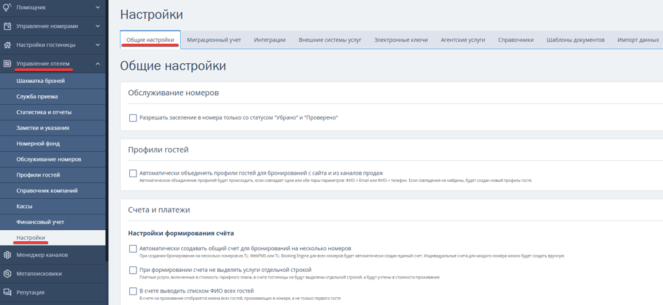This screenshot has width=663, height=305.
Task: Open the Интеграции tab
Action: pyautogui.click(x=270, y=40)
